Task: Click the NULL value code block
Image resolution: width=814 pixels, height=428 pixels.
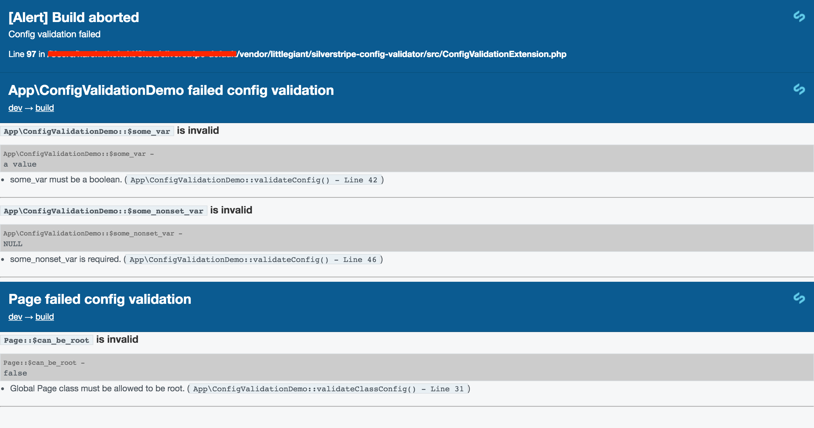Action: pos(13,244)
